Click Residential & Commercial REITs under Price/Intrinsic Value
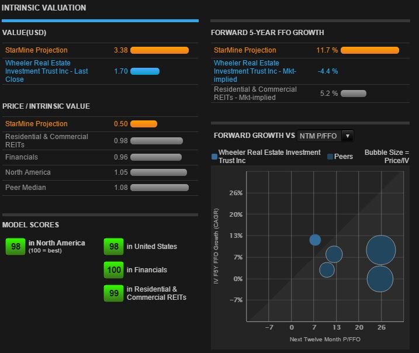This screenshot has width=419, height=353. (47, 141)
